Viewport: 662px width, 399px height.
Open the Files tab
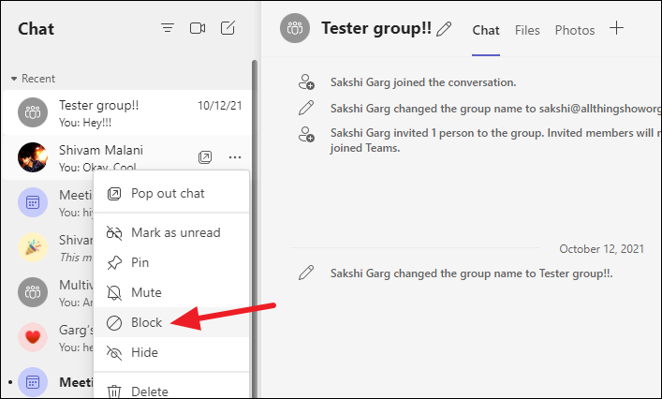tap(527, 30)
